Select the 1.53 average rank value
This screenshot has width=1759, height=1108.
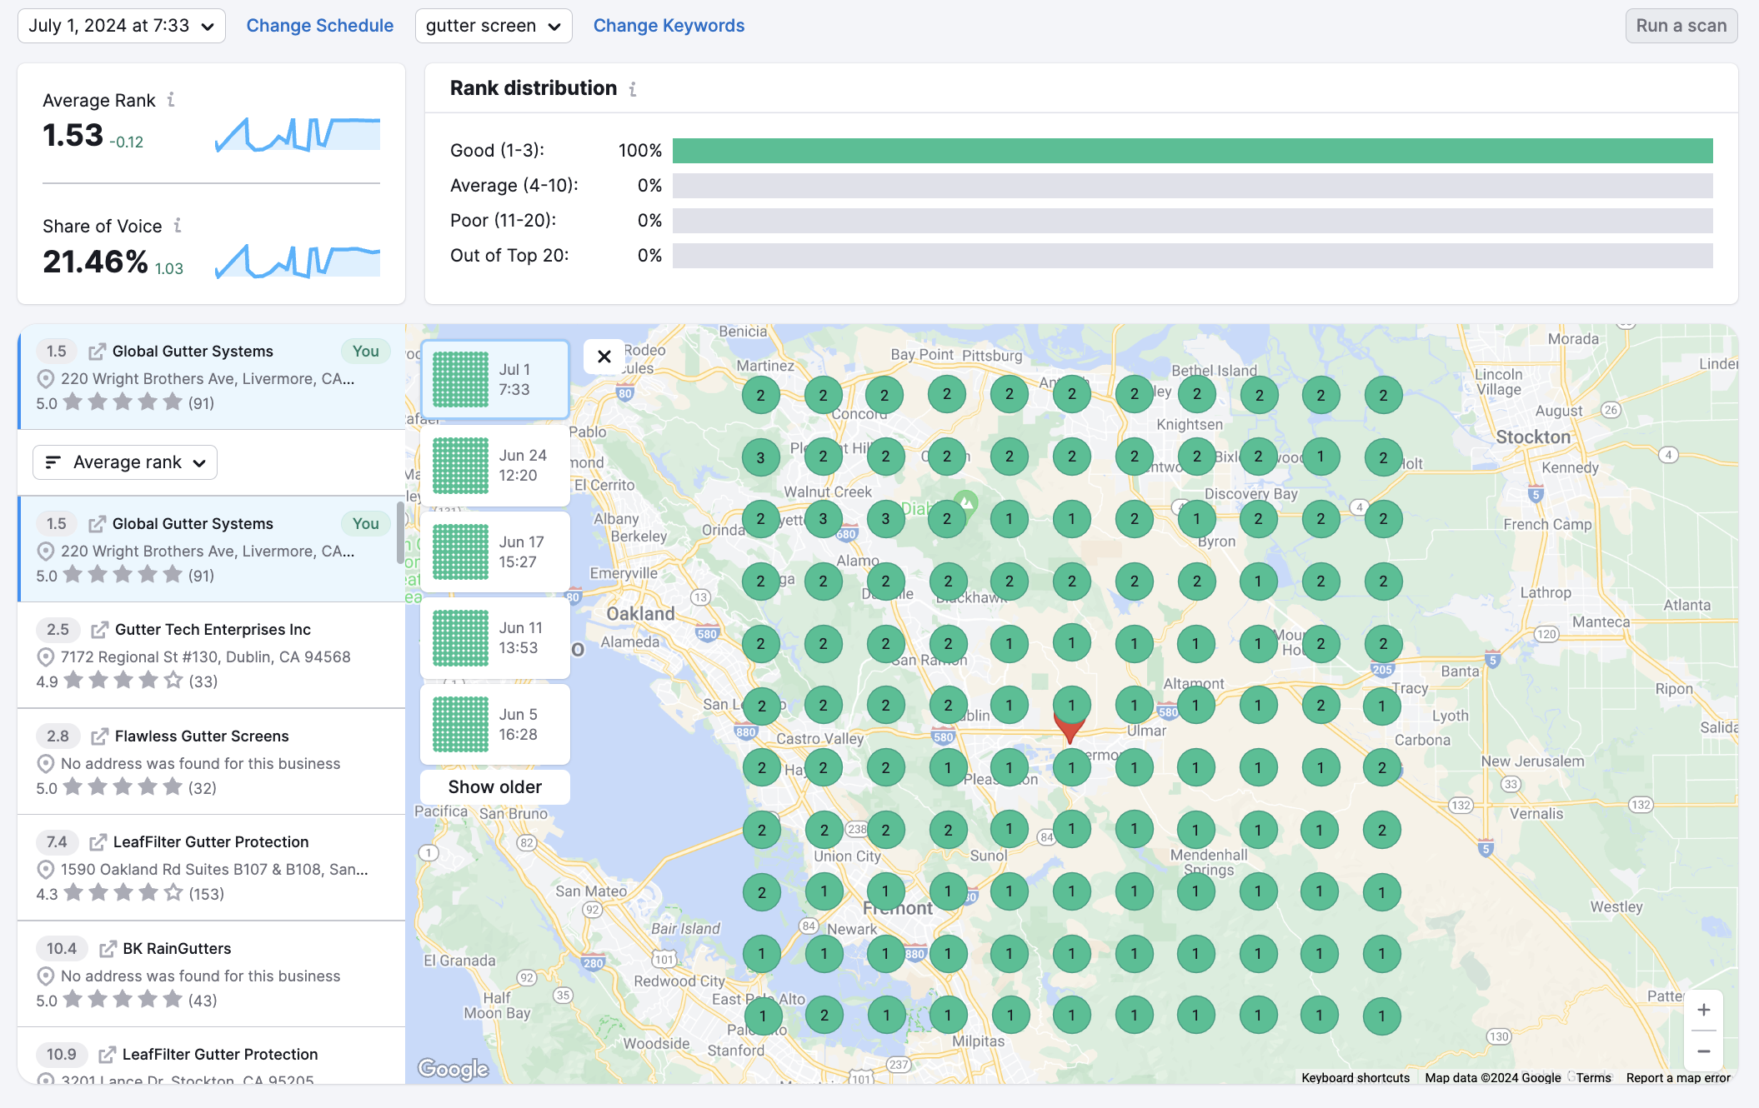coord(73,136)
